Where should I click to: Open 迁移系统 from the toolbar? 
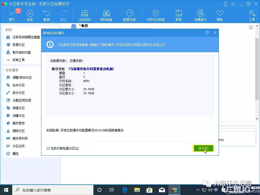[x=84, y=15]
